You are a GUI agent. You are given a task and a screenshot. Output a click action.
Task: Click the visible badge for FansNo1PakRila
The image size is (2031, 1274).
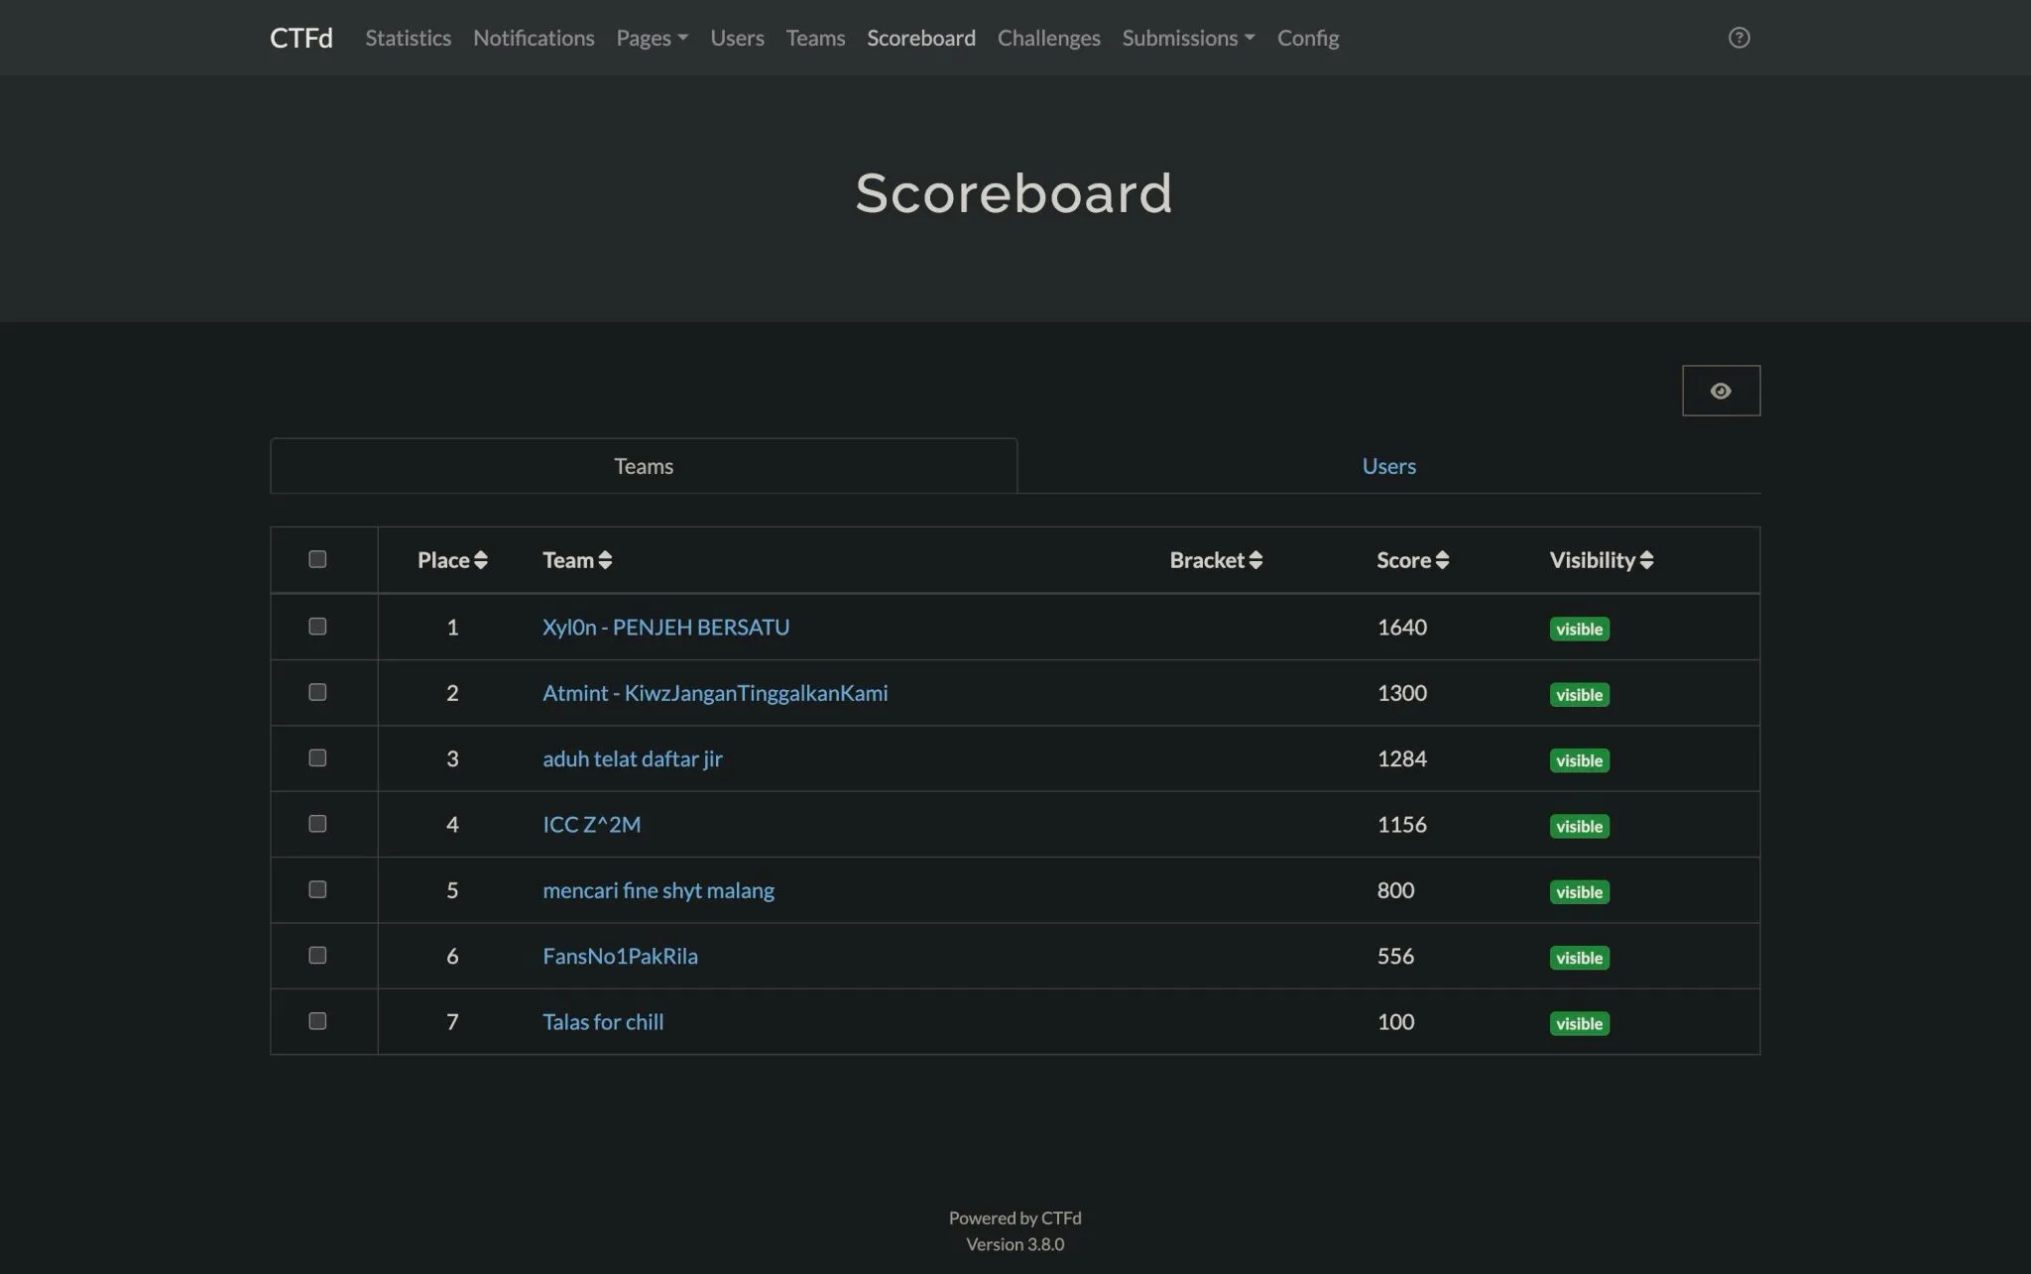click(1579, 957)
